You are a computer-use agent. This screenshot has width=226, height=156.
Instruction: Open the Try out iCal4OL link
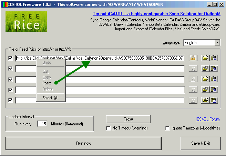point(156,14)
